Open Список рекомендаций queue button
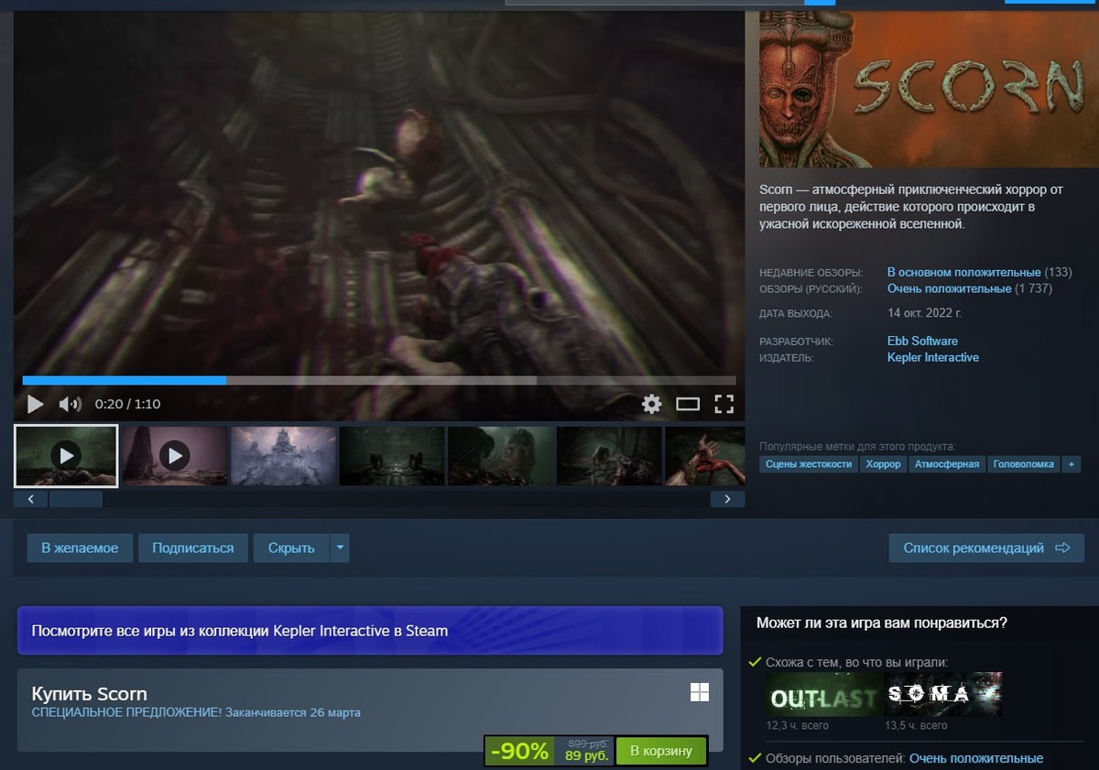The height and width of the screenshot is (770, 1099). click(986, 548)
